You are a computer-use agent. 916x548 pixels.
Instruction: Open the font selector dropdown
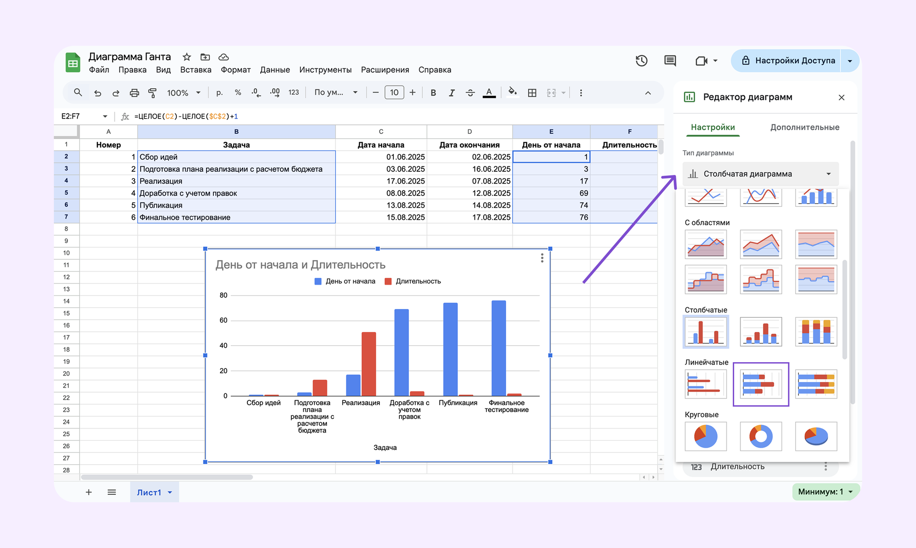pyautogui.click(x=336, y=92)
